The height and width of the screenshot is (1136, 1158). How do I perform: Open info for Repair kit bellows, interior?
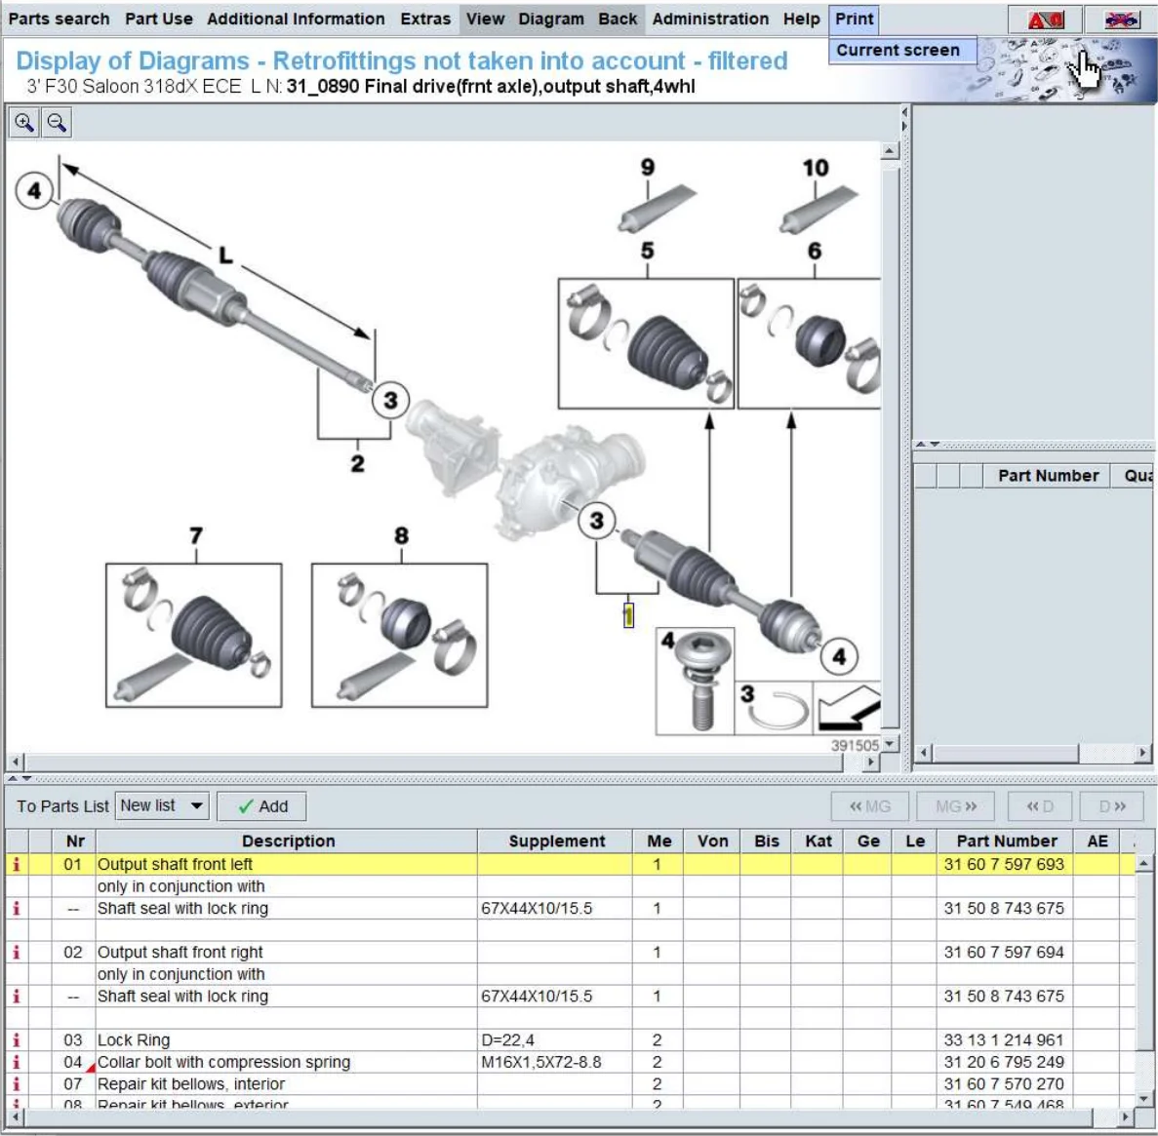(x=17, y=1083)
